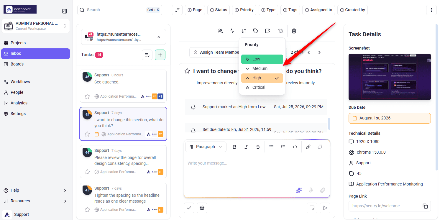Click the August 1st, 2026 due date field
The image size is (440, 220).
[390, 118]
